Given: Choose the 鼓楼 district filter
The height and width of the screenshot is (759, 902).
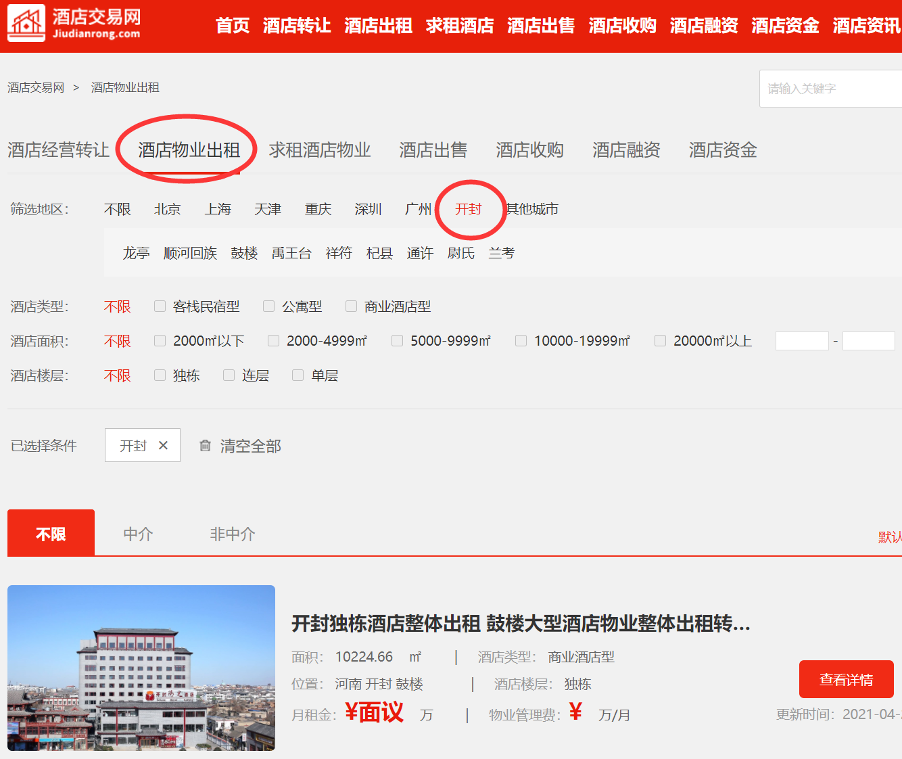Looking at the screenshot, I should 244,253.
